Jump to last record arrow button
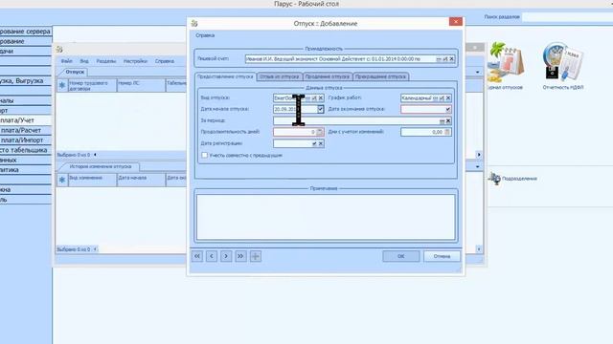The height and width of the screenshot is (344, 613). click(x=240, y=256)
